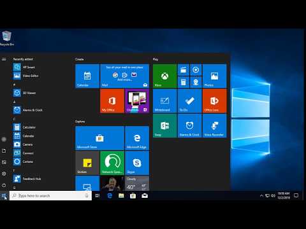Launch the Microsoft Edge tile
This screenshot has height=229, width=306.
click(x=137, y=138)
